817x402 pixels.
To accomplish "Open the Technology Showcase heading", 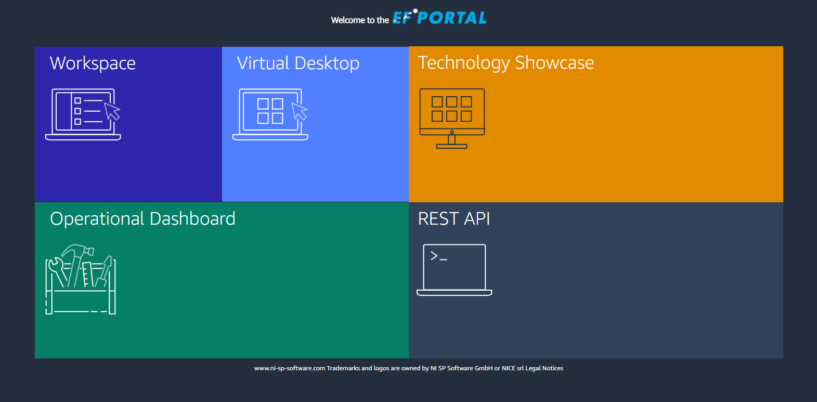I will [505, 63].
